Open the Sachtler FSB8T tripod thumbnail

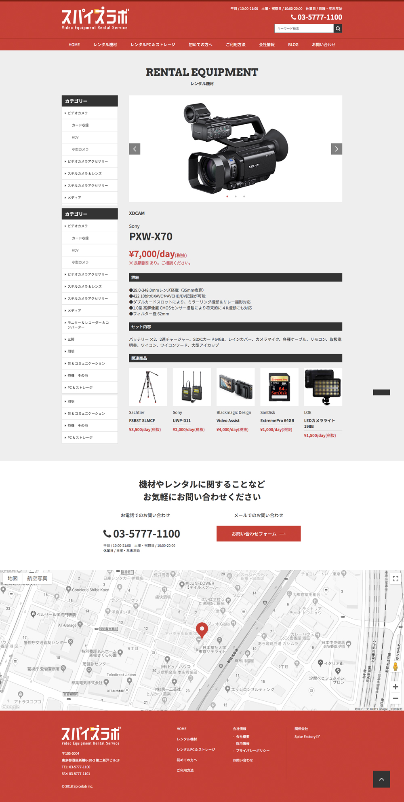pyautogui.click(x=148, y=387)
